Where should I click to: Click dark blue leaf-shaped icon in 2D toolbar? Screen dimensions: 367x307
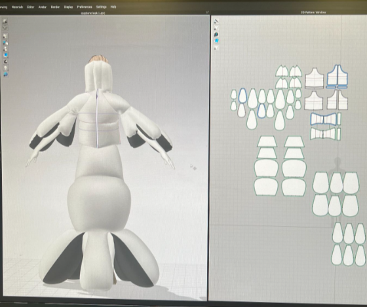pyautogui.click(x=216, y=35)
